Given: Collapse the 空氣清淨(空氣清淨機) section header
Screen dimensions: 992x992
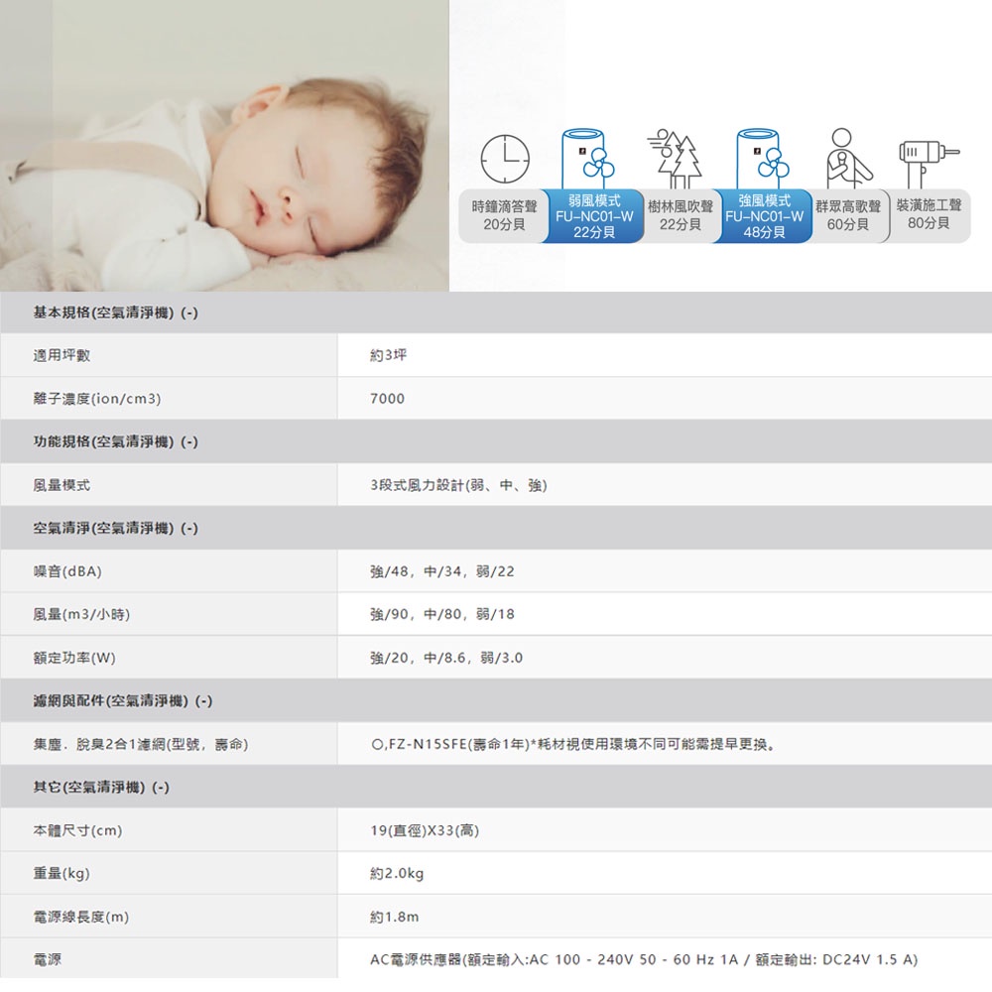Looking at the screenshot, I should point(116,529).
